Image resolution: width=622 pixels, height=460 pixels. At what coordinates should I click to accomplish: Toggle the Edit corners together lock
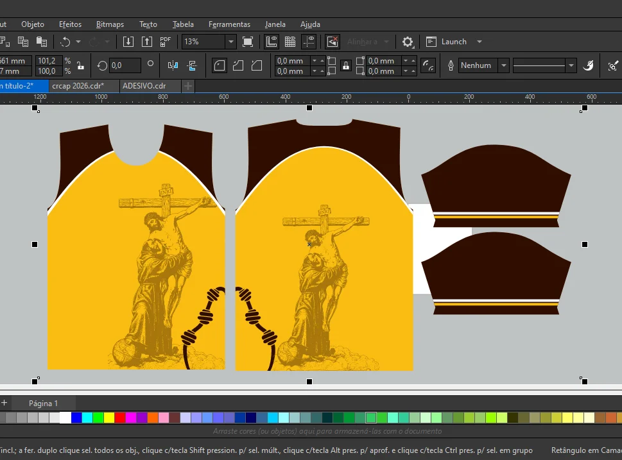click(346, 66)
